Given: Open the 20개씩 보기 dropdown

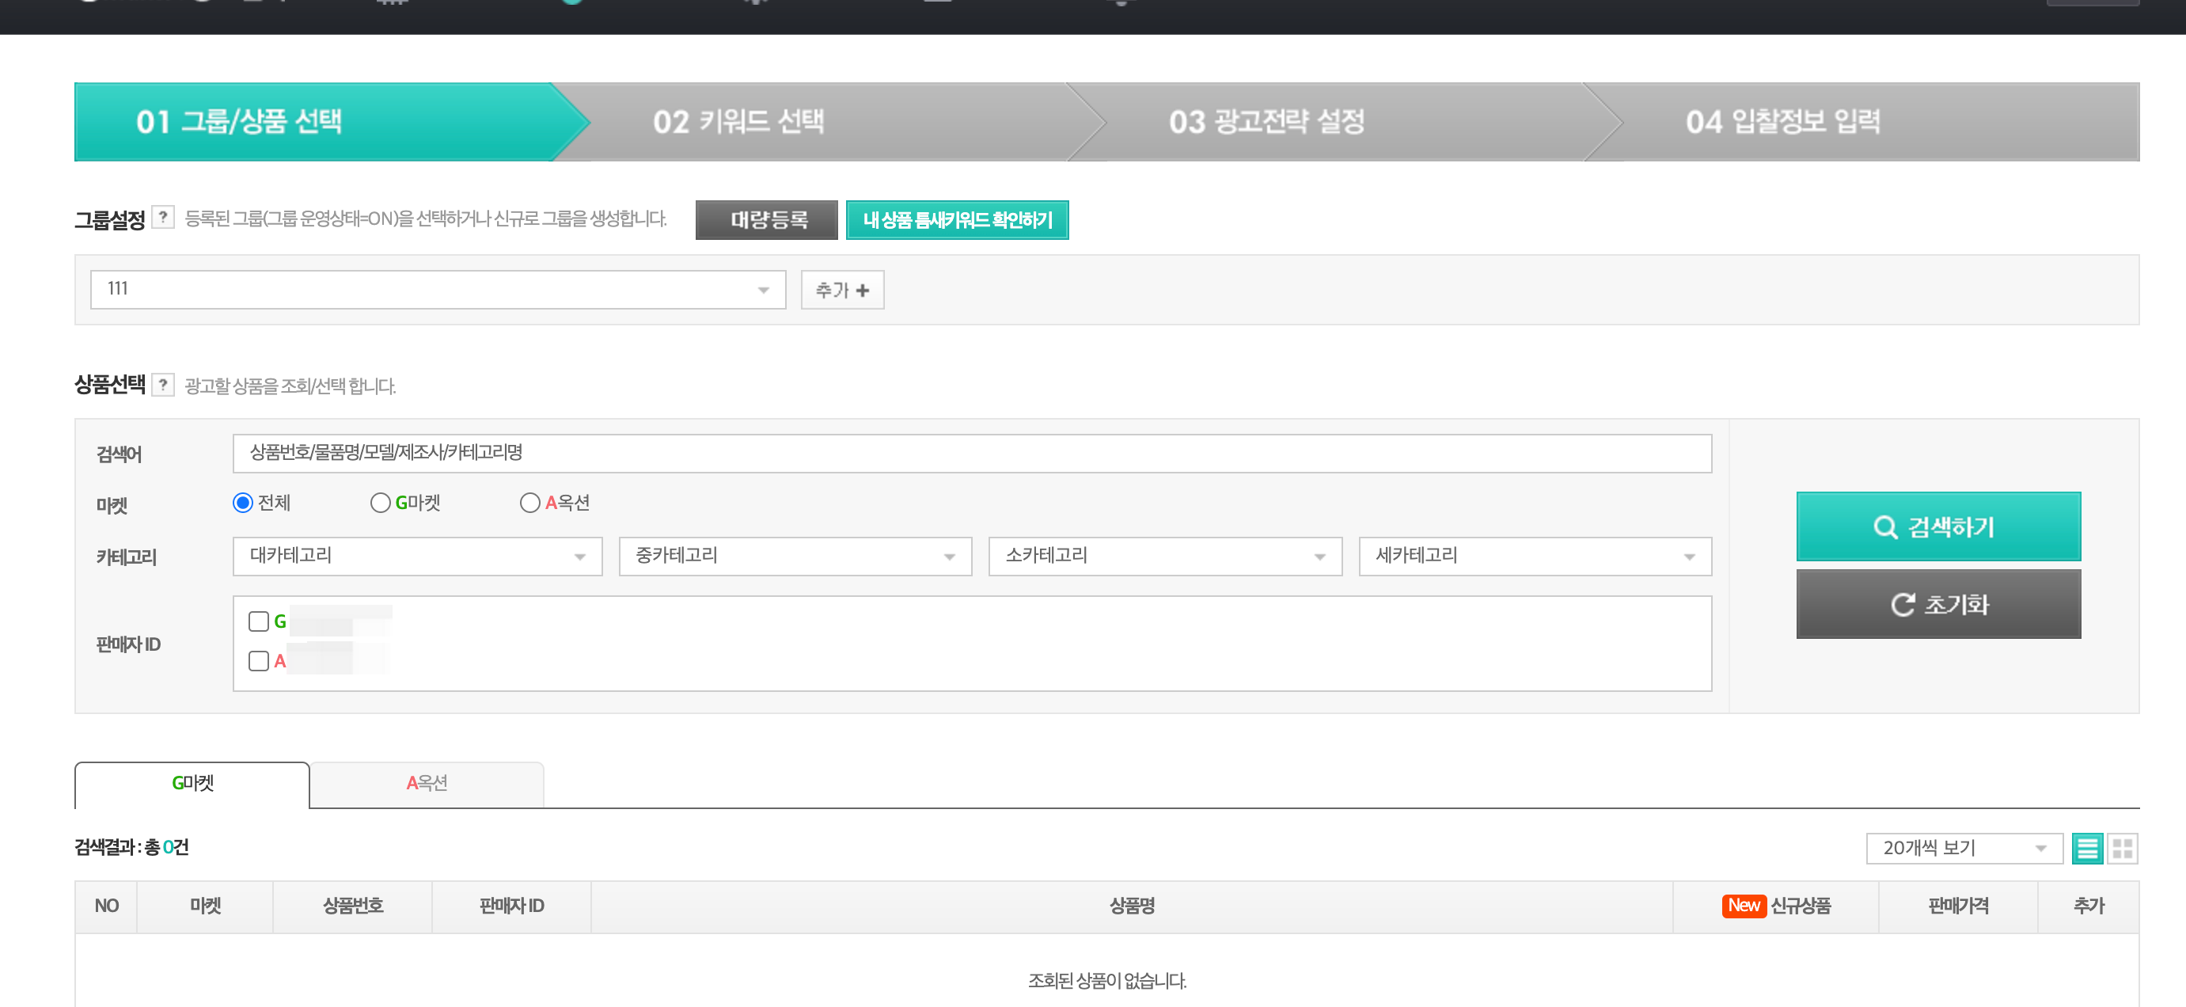Looking at the screenshot, I should pyautogui.click(x=1963, y=847).
